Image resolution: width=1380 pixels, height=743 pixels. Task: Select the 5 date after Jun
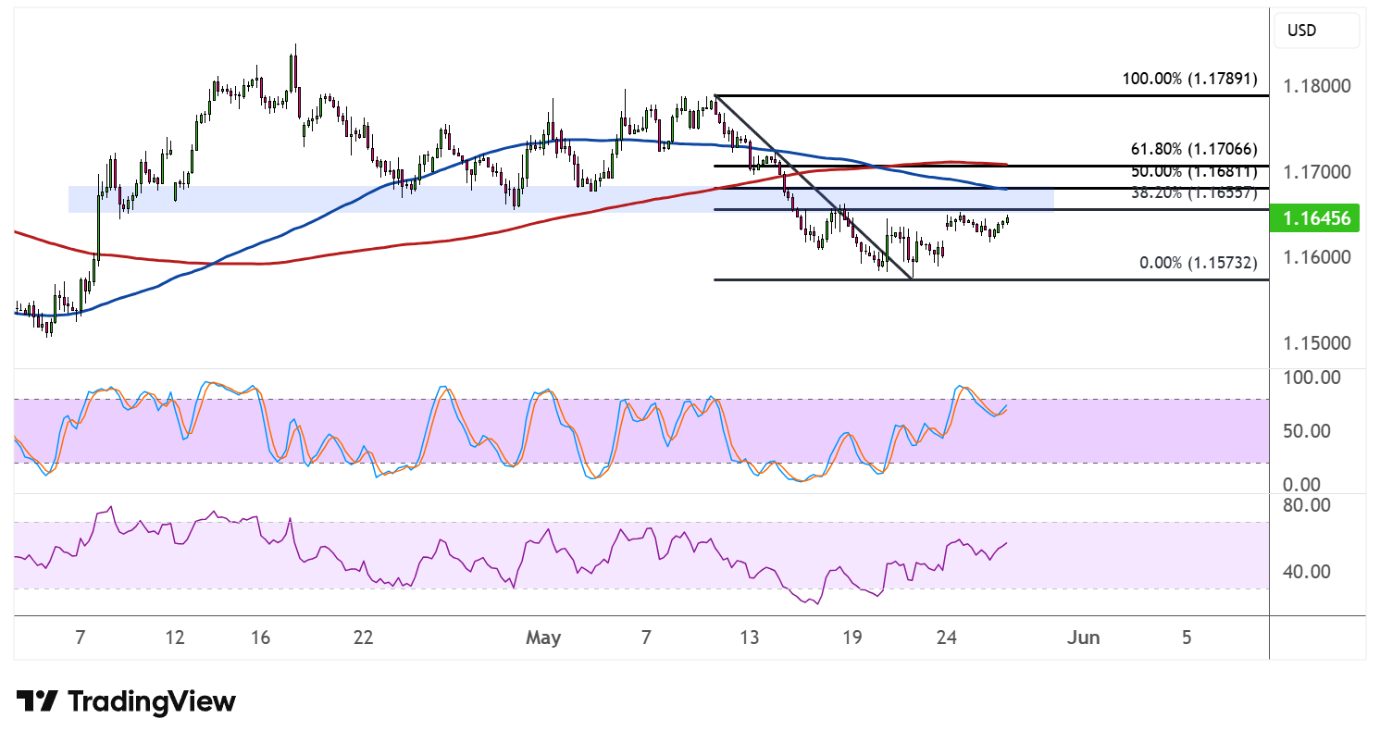coord(1187,638)
